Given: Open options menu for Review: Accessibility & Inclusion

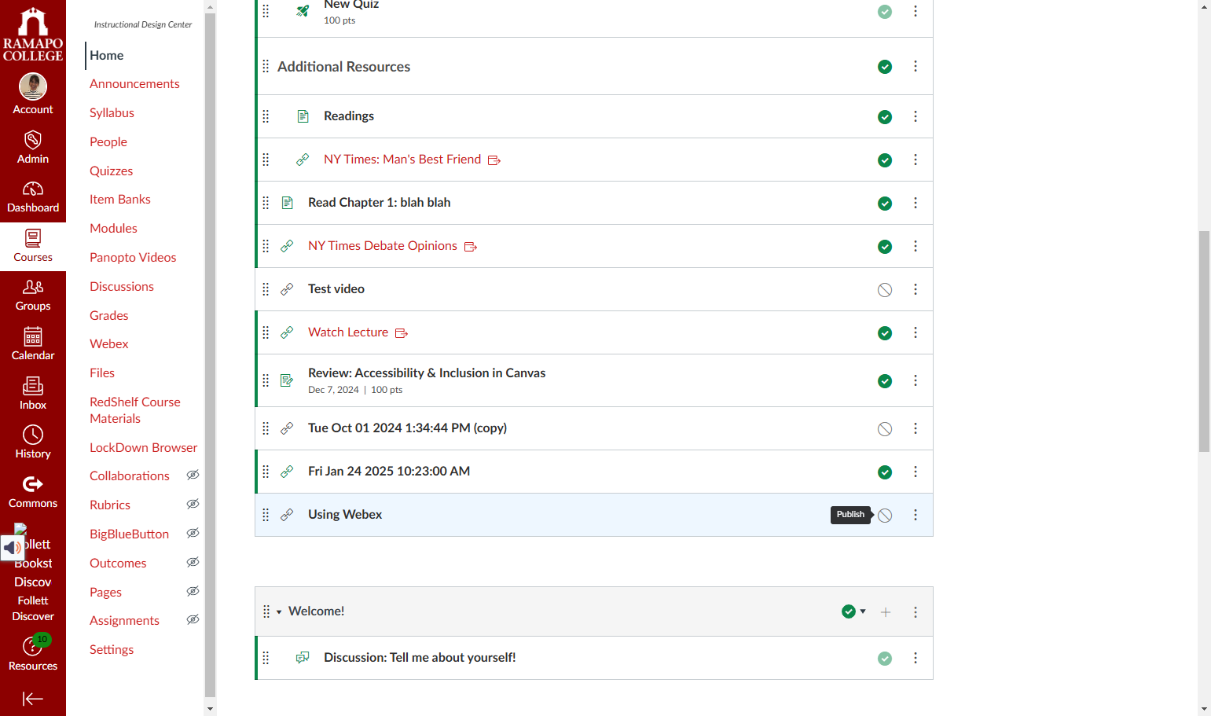Looking at the screenshot, I should tap(916, 380).
